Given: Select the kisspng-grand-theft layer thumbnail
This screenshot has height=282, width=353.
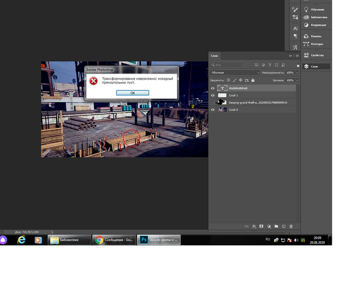Looking at the screenshot, I should [222, 102].
